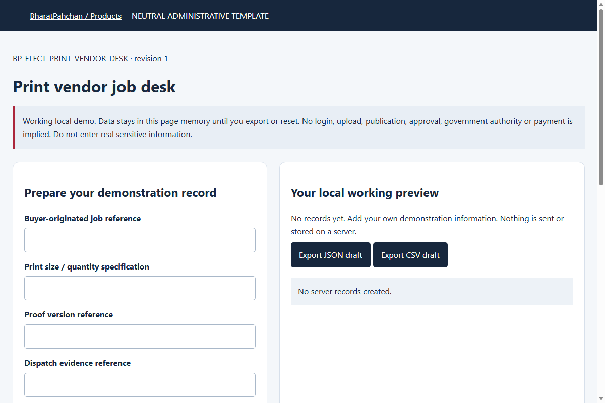
Task: Click the No records yet description text
Action: click(x=428, y=225)
